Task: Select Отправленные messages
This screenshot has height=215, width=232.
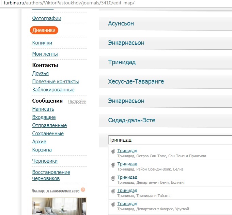Action: (49, 125)
